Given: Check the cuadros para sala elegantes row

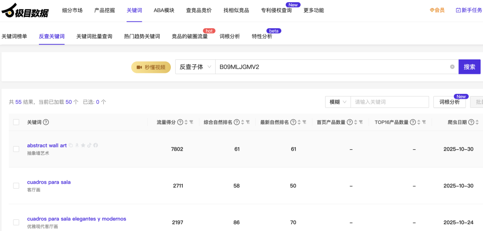Looking at the screenshot, I should (16, 222).
